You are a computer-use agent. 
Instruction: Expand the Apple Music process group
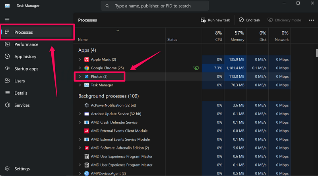coord(80,59)
